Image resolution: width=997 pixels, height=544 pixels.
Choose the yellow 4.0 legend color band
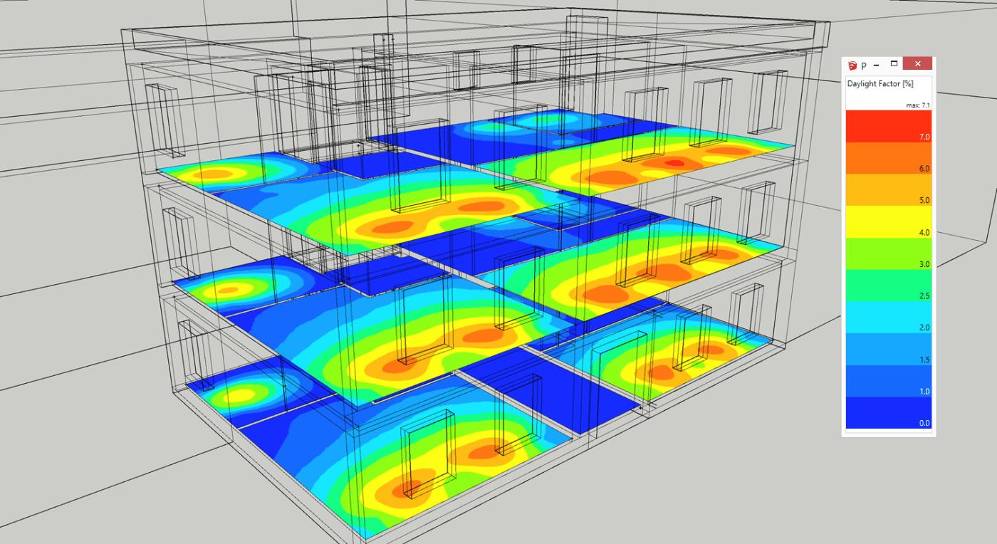pyautogui.click(x=888, y=222)
